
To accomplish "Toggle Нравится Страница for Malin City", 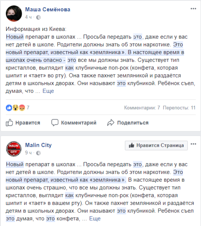I will tap(156, 145).
